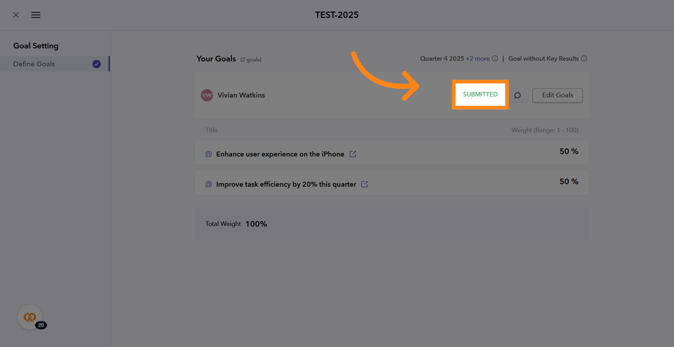
Task: Click the SUBMITTED status label
Action: [x=480, y=94]
